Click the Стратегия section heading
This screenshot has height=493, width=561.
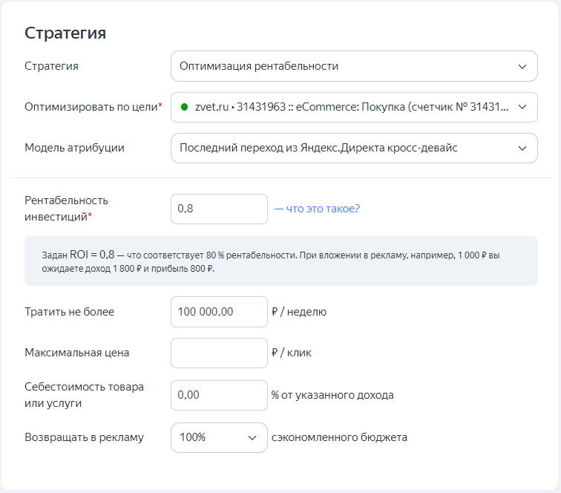[65, 33]
